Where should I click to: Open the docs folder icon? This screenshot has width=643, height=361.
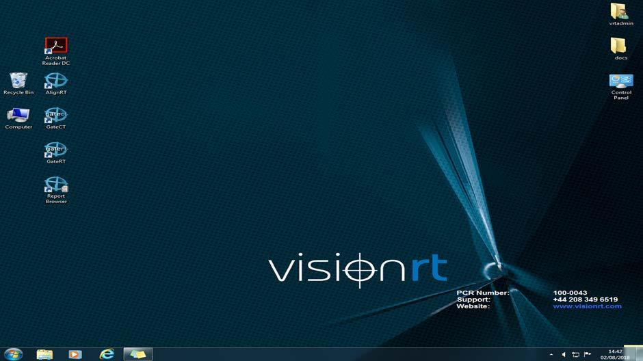coord(621,49)
